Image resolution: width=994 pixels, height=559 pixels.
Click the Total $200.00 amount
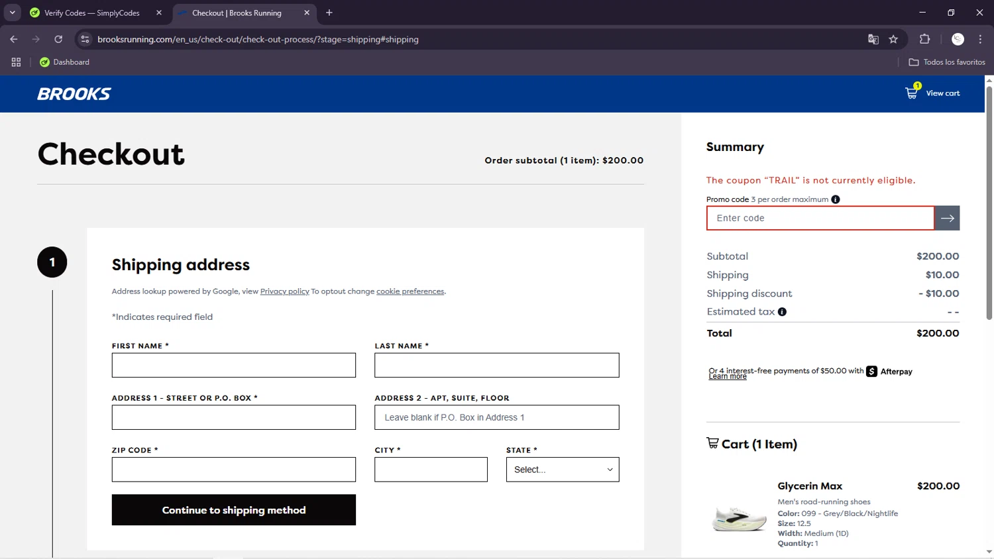click(938, 333)
